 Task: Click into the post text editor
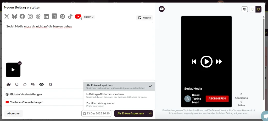pos(79,43)
